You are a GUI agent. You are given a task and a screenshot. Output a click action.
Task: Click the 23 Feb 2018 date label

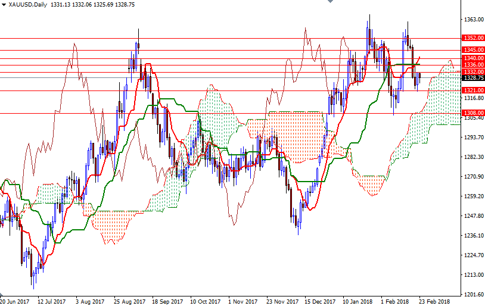(x=434, y=301)
